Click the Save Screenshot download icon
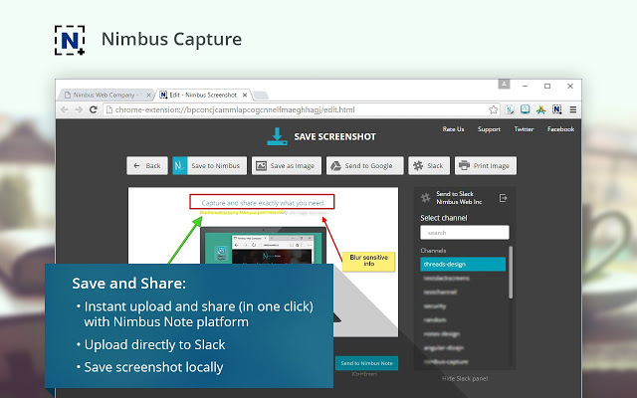 coord(277,136)
